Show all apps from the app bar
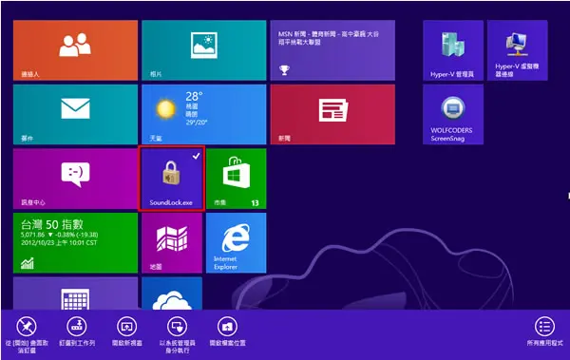This screenshot has height=360, width=570. click(x=544, y=332)
